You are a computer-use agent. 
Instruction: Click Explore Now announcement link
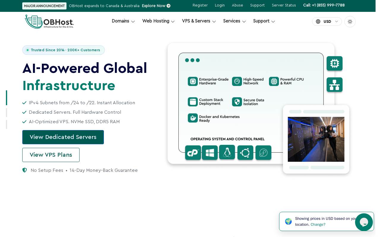pos(156,6)
